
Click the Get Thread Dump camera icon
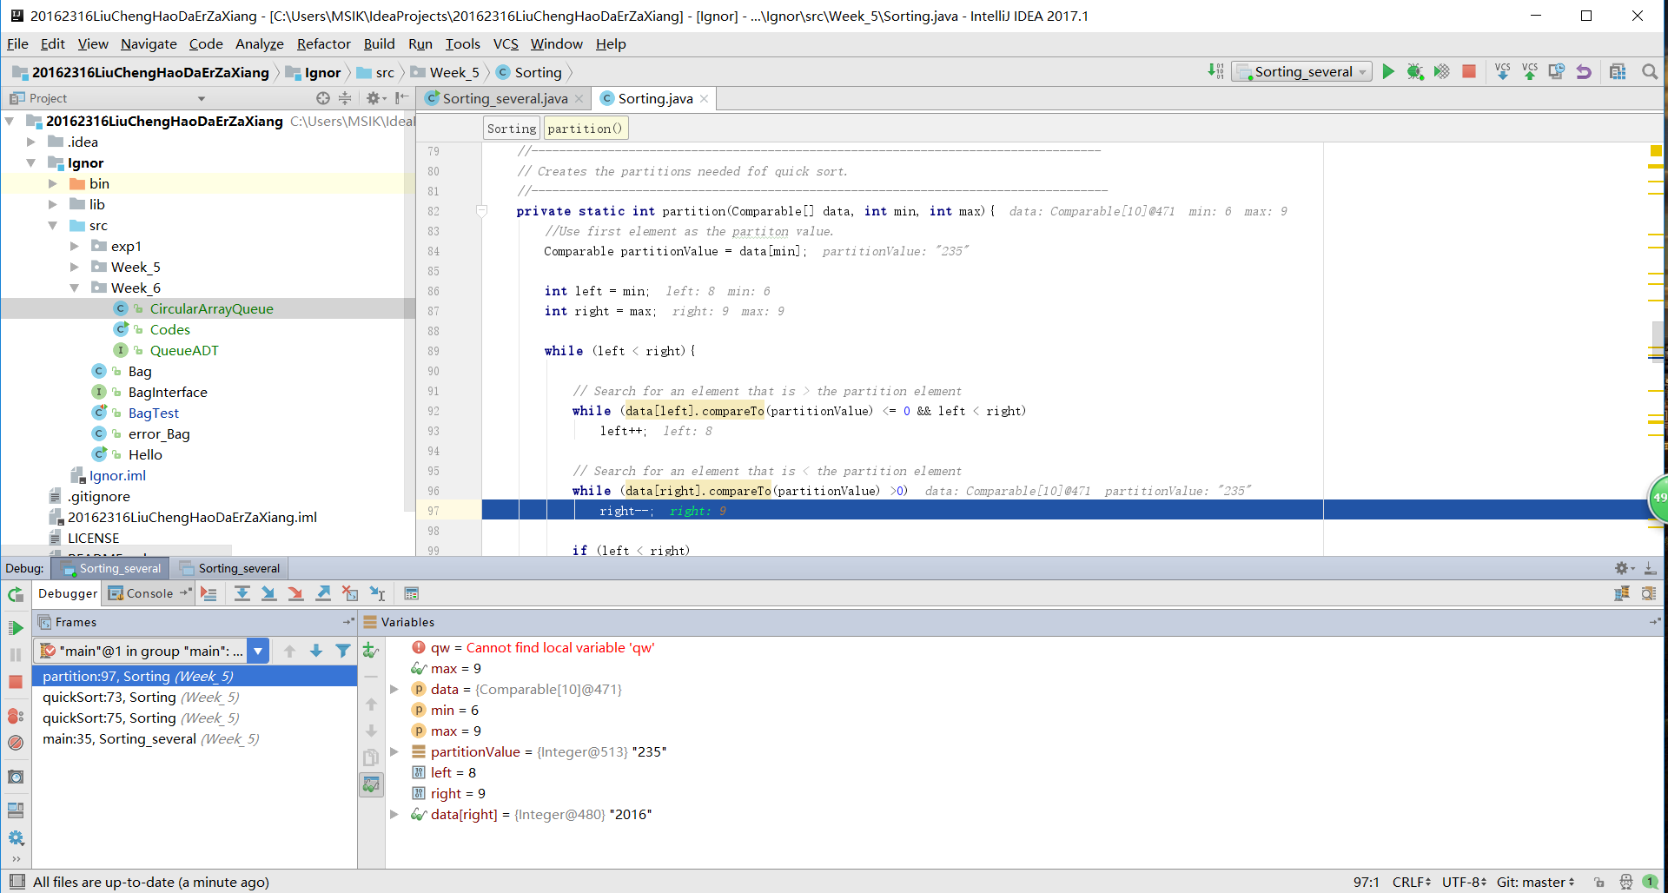coord(16,777)
